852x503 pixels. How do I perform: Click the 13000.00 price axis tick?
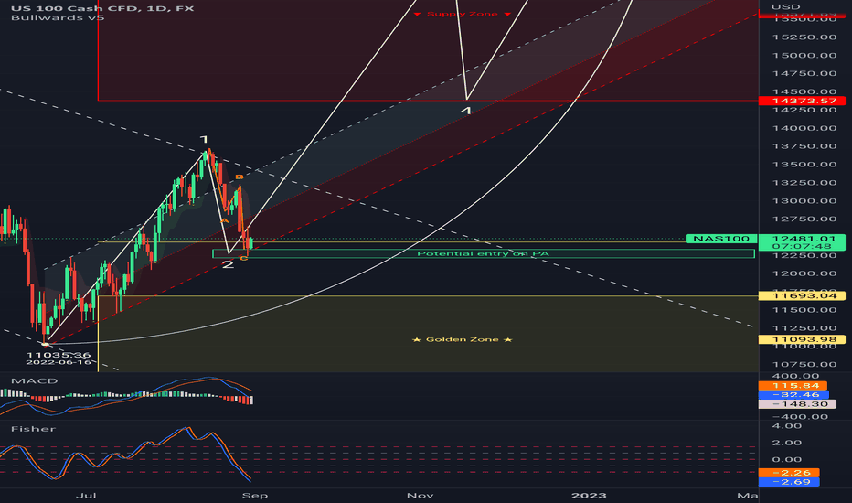click(x=804, y=201)
